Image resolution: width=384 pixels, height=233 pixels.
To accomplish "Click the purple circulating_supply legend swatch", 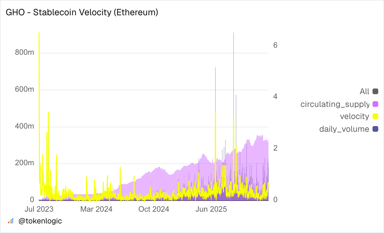I will (x=375, y=104).
